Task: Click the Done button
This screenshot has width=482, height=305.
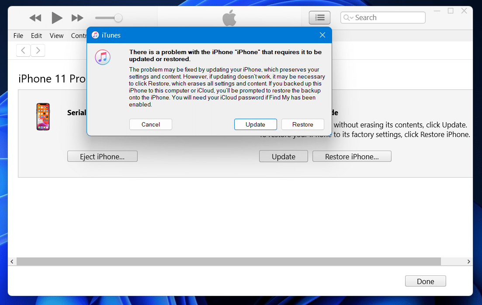Action: [x=426, y=281]
